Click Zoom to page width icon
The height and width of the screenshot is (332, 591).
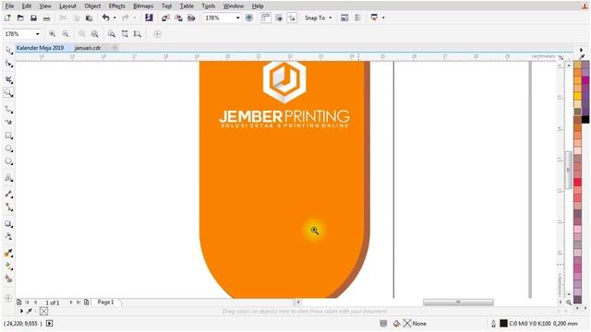point(125,34)
